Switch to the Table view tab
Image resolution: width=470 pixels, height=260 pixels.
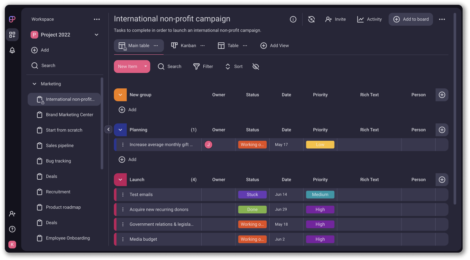click(x=232, y=45)
